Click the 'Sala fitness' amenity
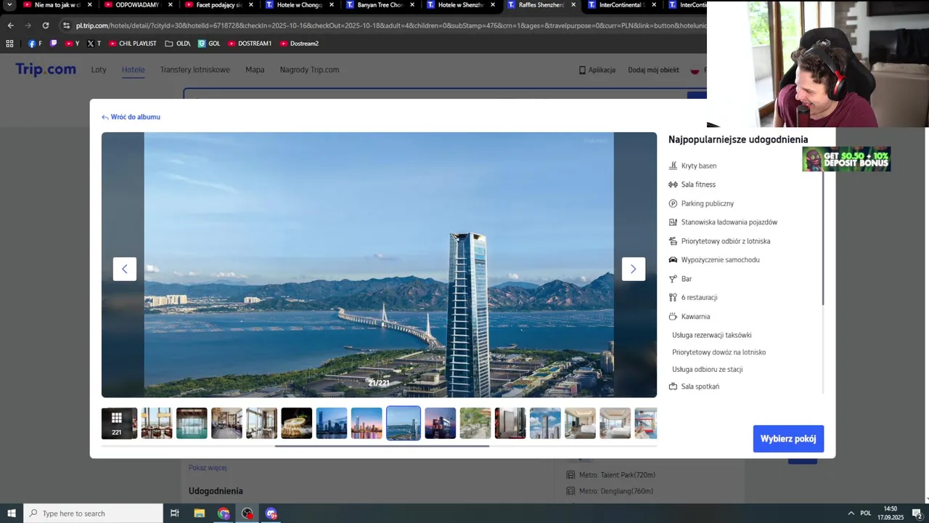The width and height of the screenshot is (929, 523). (692, 185)
